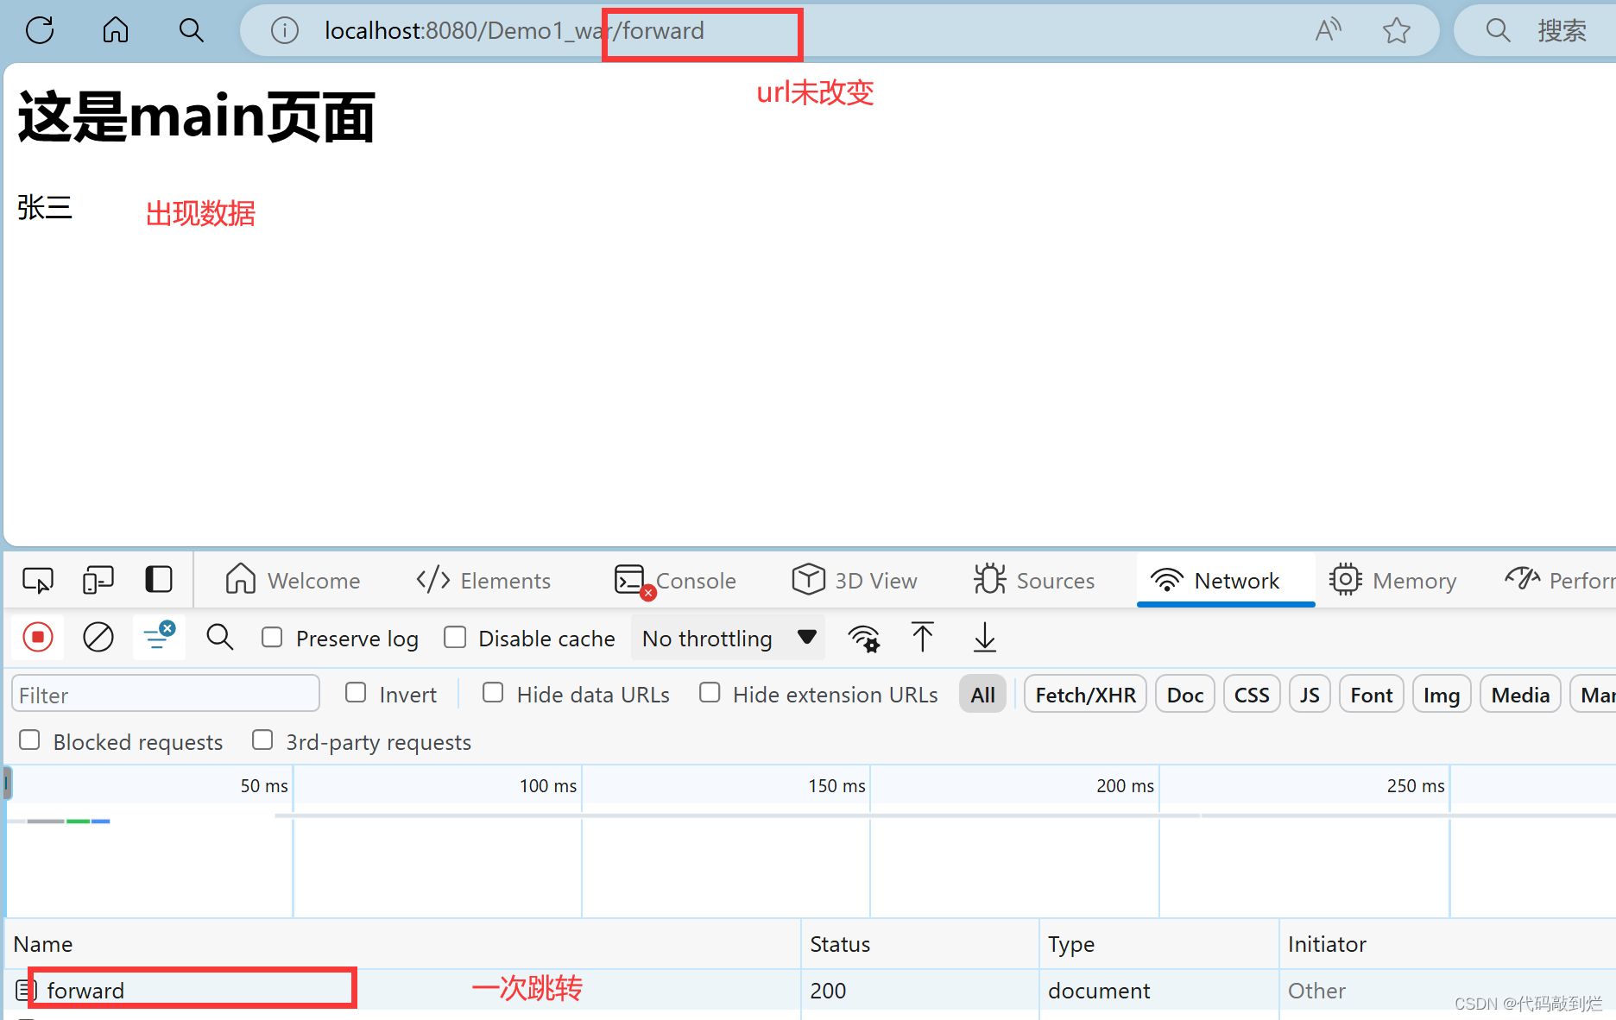
Task: Switch to the Elements tab
Action: pyautogui.click(x=483, y=580)
